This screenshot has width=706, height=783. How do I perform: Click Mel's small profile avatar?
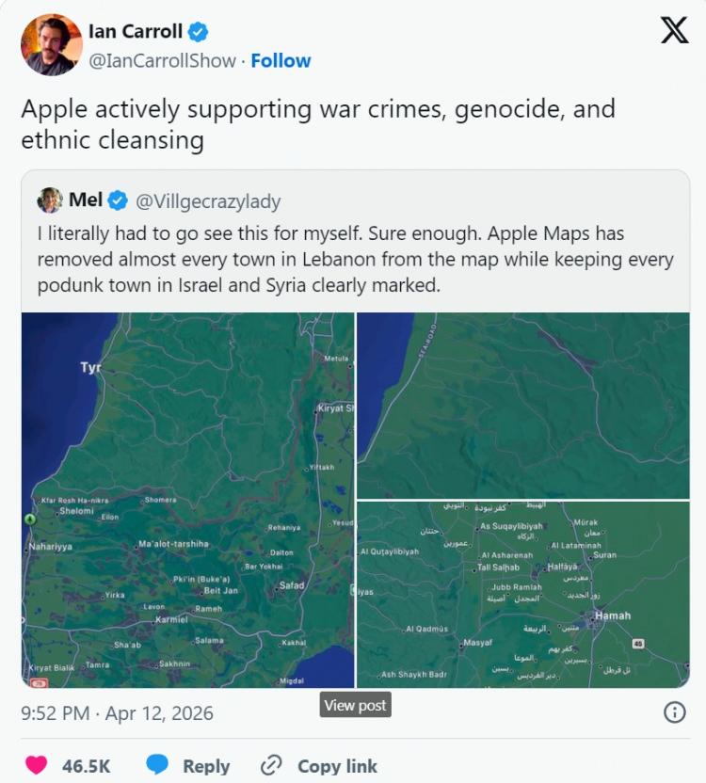pyautogui.click(x=50, y=200)
